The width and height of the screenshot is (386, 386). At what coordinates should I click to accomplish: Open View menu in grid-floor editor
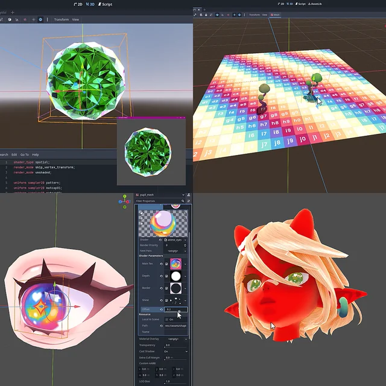pyautogui.click(x=265, y=14)
